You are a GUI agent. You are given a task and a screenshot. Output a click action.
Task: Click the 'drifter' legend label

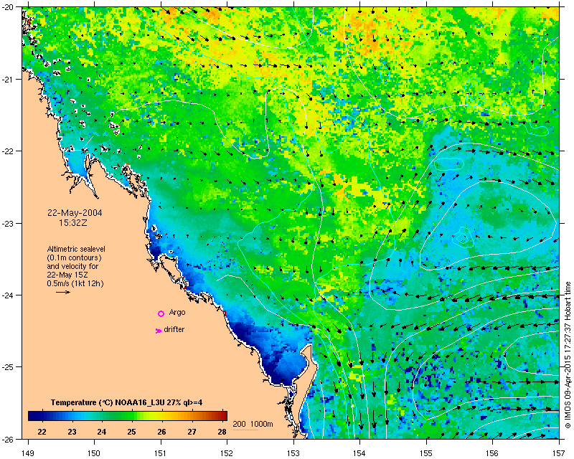tap(174, 329)
